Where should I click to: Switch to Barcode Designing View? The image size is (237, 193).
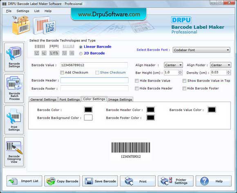[x=14, y=152]
